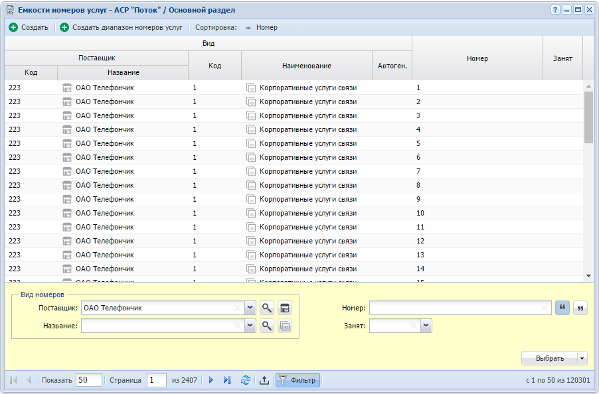Click the Занят column header
This screenshot has height=394, width=599.
pyautogui.click(x=562, y=58)
